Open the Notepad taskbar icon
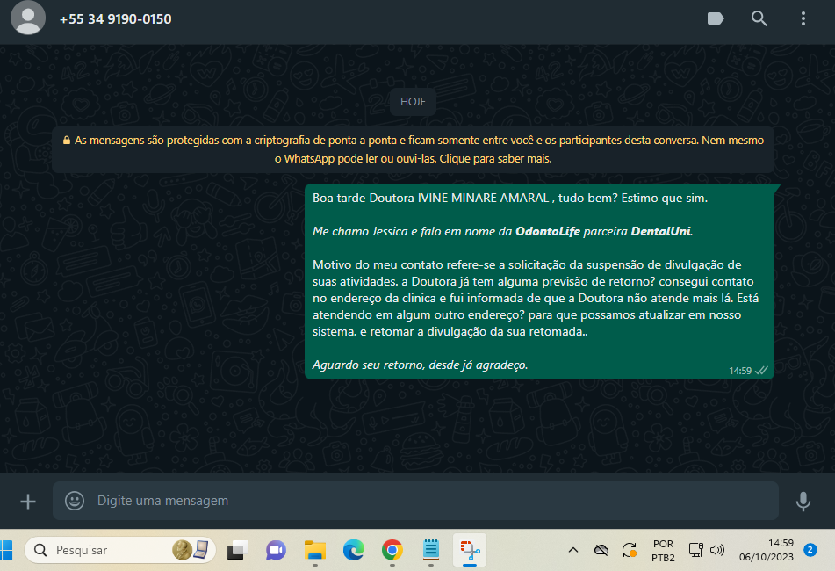The width and height of the screenshot is (835, 571). (x=431, y=550)
